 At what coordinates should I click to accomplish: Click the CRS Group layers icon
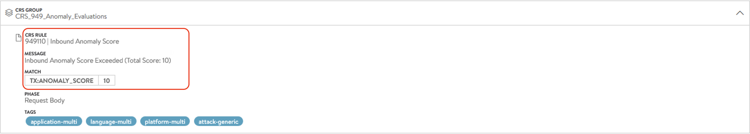(x=9, y=13)
